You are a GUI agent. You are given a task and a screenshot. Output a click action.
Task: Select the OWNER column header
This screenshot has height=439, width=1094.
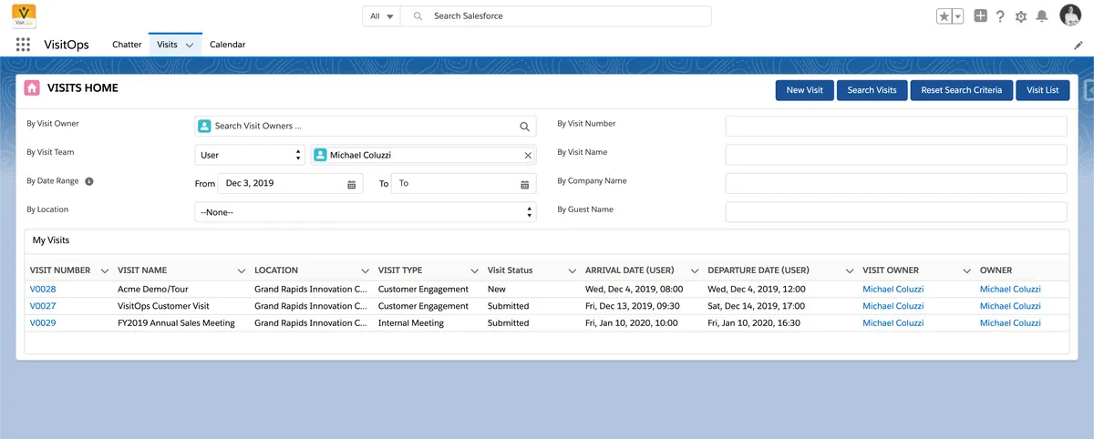coord(996,271)
